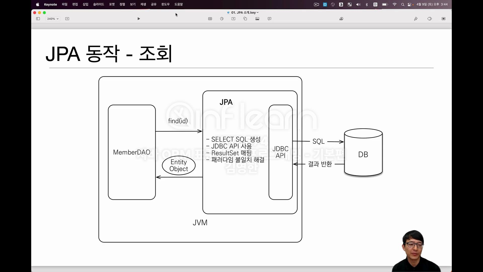Expand the document title 01. JPA 소개.key menu
483x272 pixels.
pos(245,12)
